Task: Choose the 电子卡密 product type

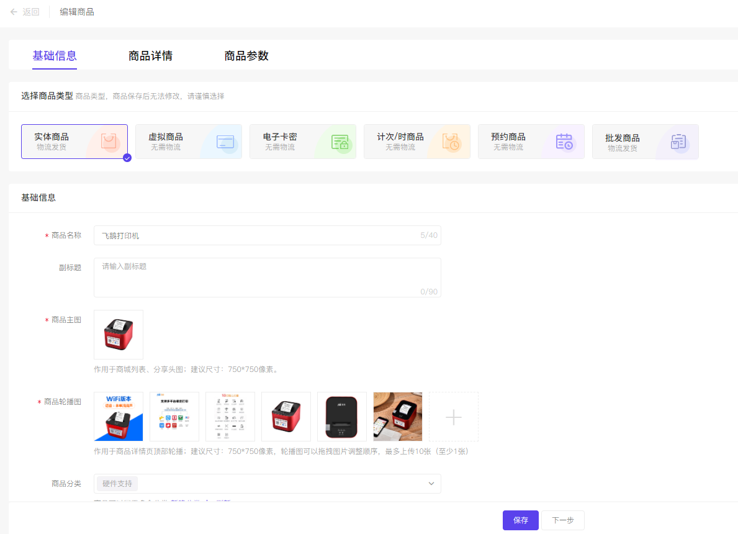Action: pyautogui.click(x=303, y=142)
